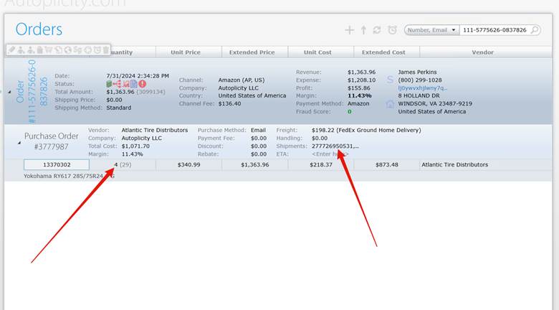The height and width of the screenshot is (310, 559).
Task: Click the alarm clock icon in floating toolbar
Action: click(97, 50)
